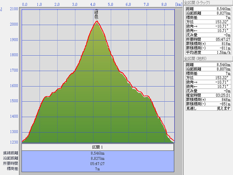Click the 緑岳 peak label on chart
The width and height of the screenshot is (233, 175).
tap(96, 14)
